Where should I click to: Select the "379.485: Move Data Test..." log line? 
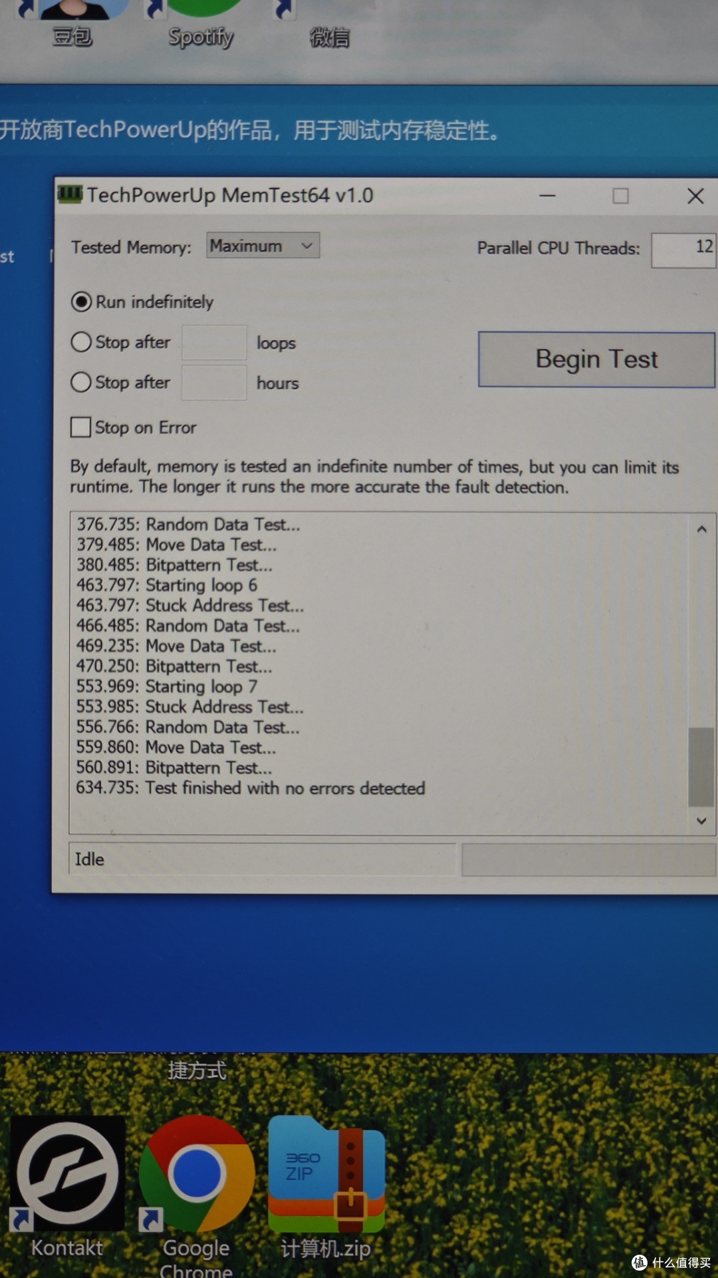click(176, 544)
